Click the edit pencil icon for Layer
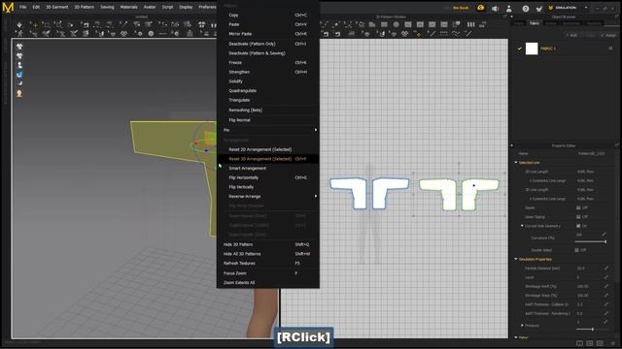 (x=606, y=277)
